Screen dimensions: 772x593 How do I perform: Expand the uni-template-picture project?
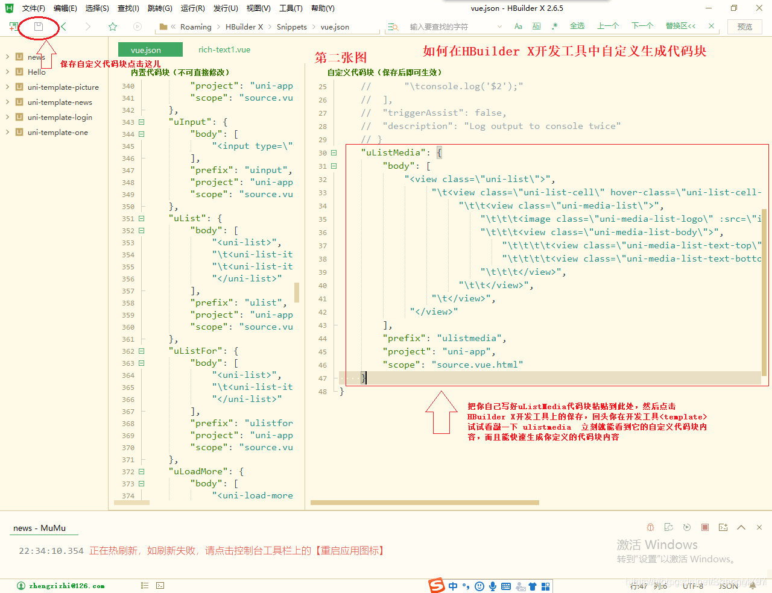click(x=7, y=87)
